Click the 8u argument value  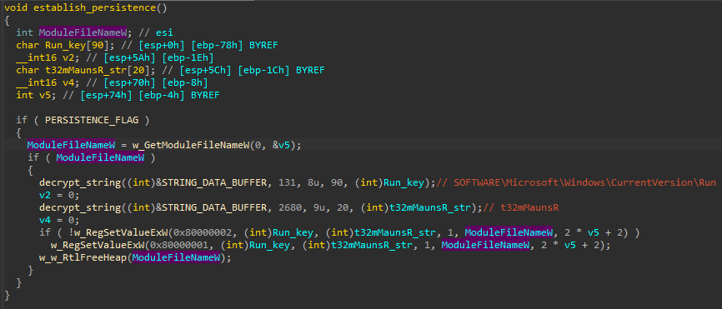(x=313, y=183)
